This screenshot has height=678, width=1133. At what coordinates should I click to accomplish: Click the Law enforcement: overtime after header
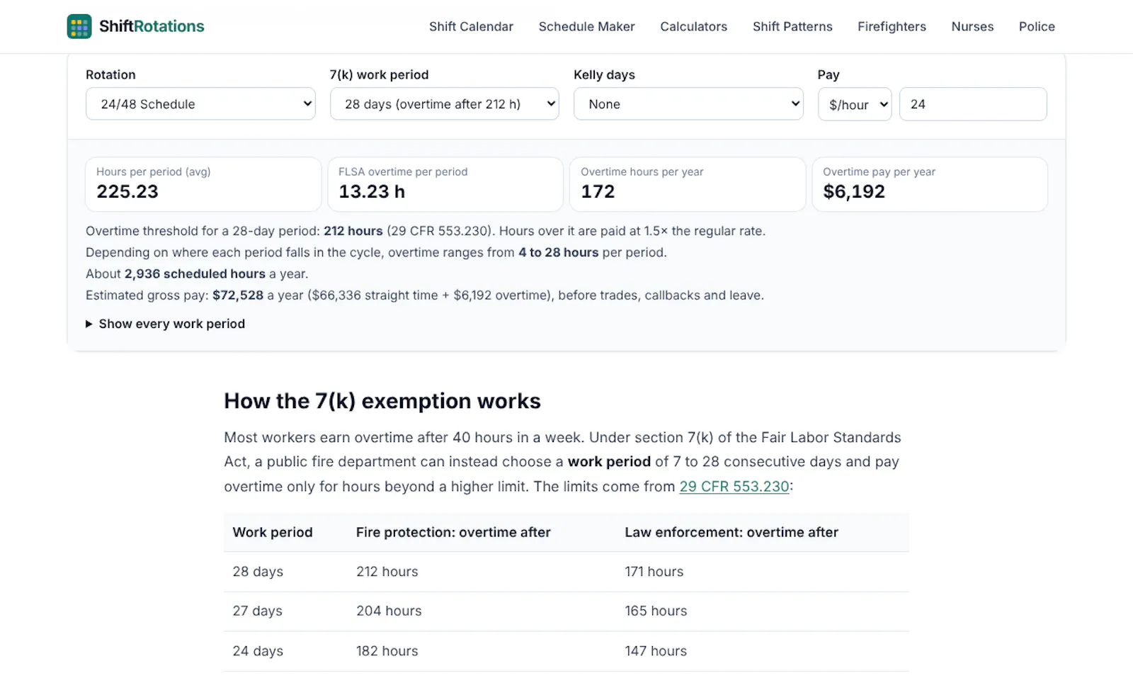731,532
